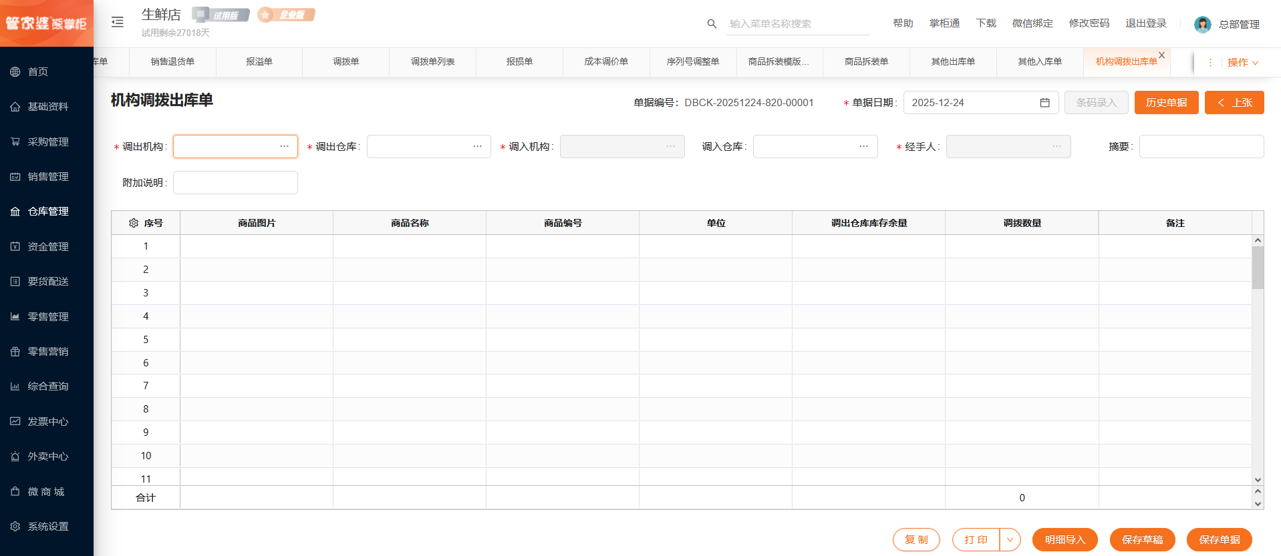
Task: Collapse the sidebar with the hamburger icon
Action: [118, 22]
